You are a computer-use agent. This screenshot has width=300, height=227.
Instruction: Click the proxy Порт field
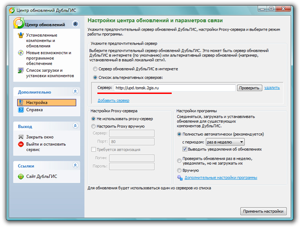tap(132, 142)
